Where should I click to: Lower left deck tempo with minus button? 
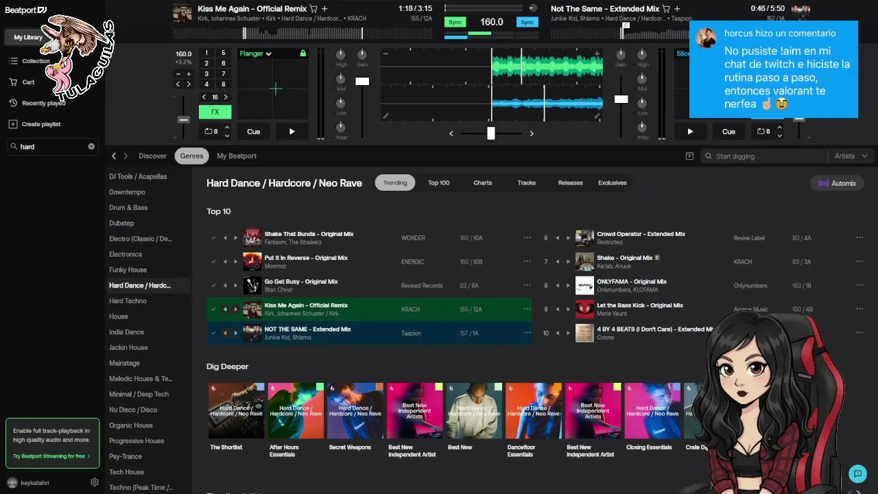coord(178,73)
